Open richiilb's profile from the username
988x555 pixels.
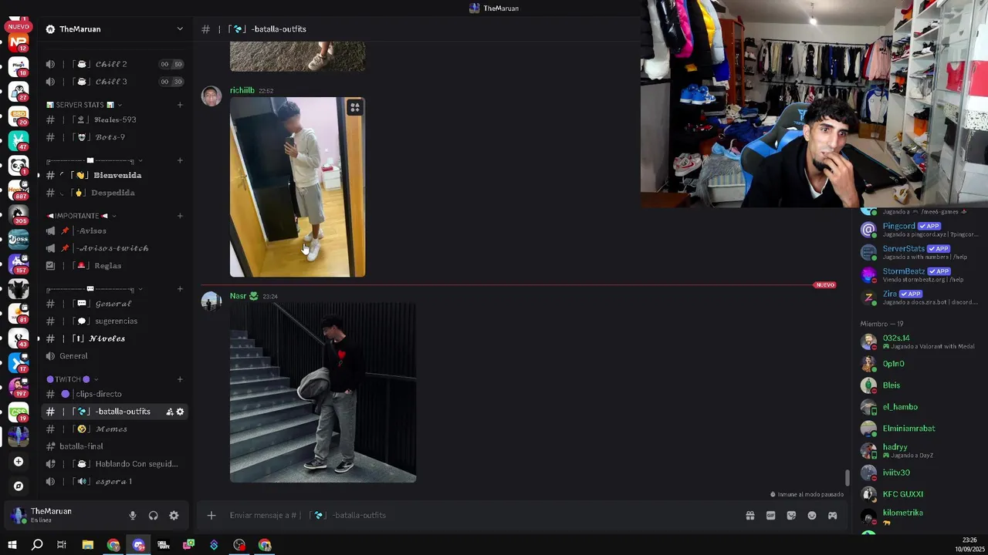pyautogui.click(x=242, y=90)
